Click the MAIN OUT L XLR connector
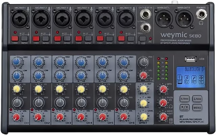 pos(164,19)
